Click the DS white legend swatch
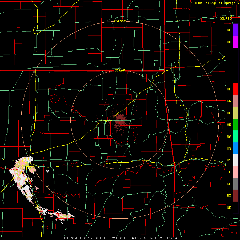Viewport: 240px width, 240px height. (x=235, y=160)
